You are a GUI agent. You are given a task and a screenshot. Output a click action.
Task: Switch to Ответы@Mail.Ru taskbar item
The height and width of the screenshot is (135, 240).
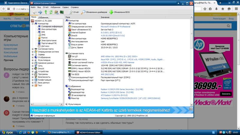click(60, 132)
